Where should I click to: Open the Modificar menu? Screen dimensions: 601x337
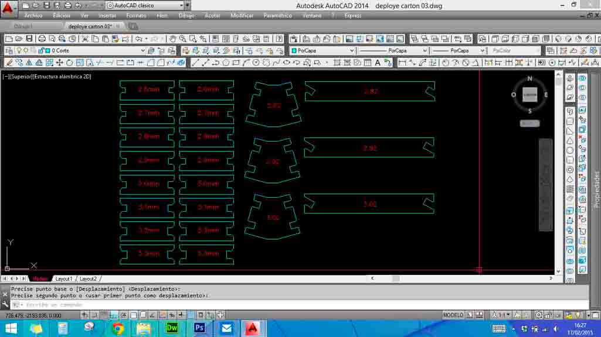[242, 16]
